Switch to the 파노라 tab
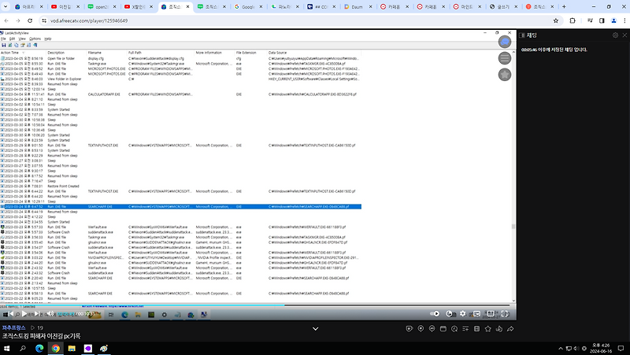630x355 pixels. click(283, 6)
